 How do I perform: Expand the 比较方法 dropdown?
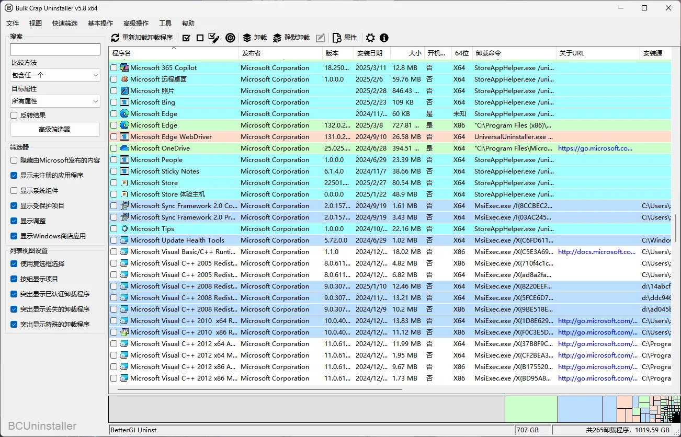[55, 75]
